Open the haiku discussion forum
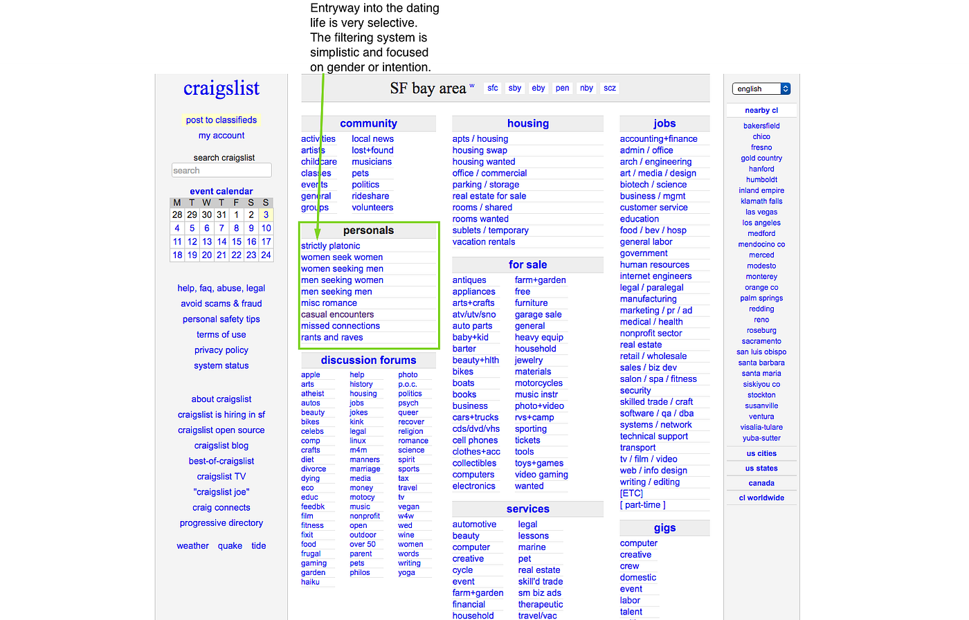This screenshot has width=969, height=620. [310, 582]
